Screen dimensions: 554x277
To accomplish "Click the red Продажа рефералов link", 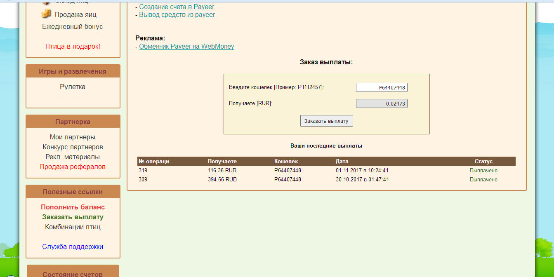I will click(x=73, y=167).
